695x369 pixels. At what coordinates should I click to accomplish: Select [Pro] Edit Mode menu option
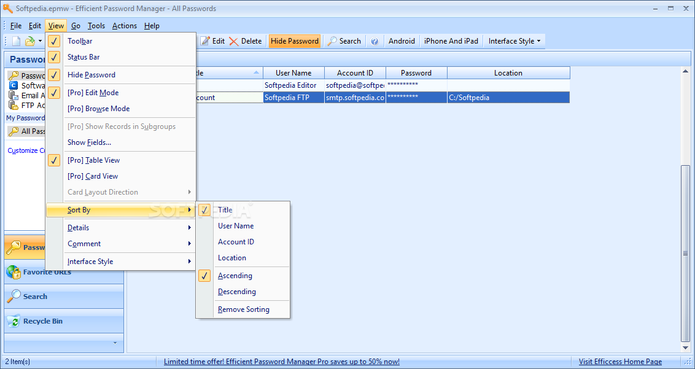point(120,93)
